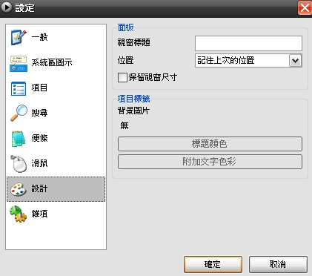The width and height of the screenshot is (312, 276).
Task: Select the 項目 list icon
Action: click(19, 88)
